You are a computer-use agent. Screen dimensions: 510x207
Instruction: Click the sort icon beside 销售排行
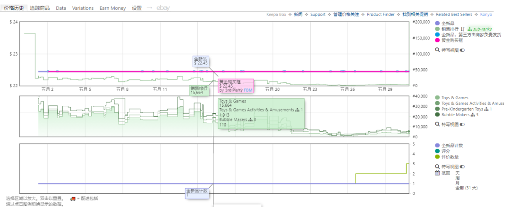pos(462,29)
